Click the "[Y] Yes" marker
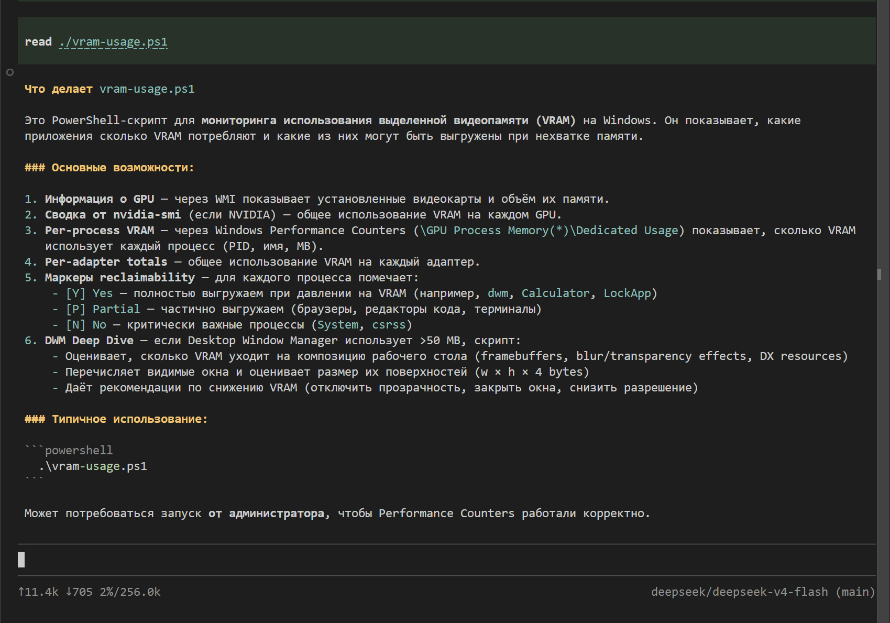This screenshot has width=890, height=623. (89, 293)
